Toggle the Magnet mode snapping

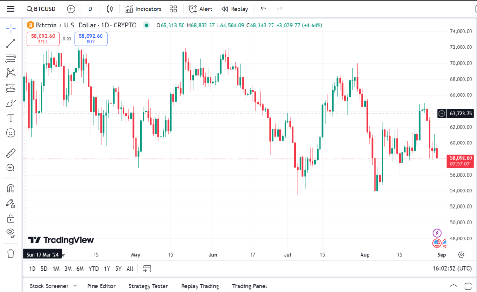pos(11,188)
